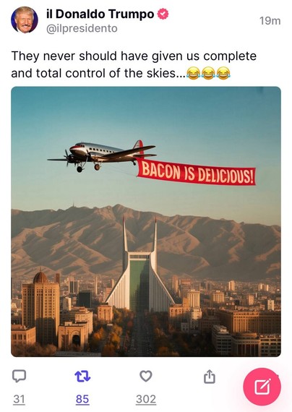Like the post with heart icon
Viewport: 292px width, 412px height.
(x=146, y=376)
